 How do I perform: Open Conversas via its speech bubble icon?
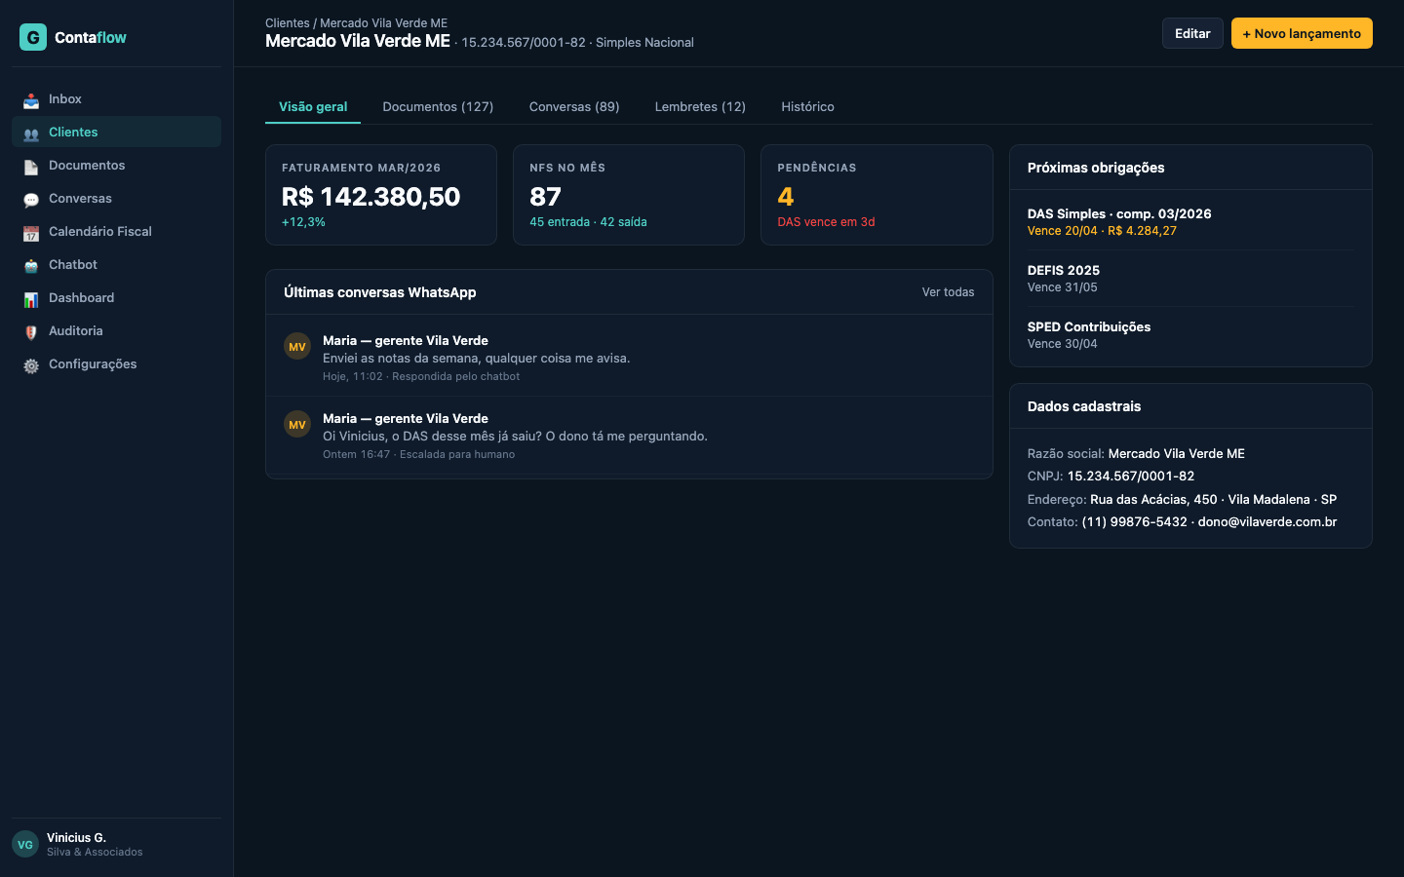point(31,200)
